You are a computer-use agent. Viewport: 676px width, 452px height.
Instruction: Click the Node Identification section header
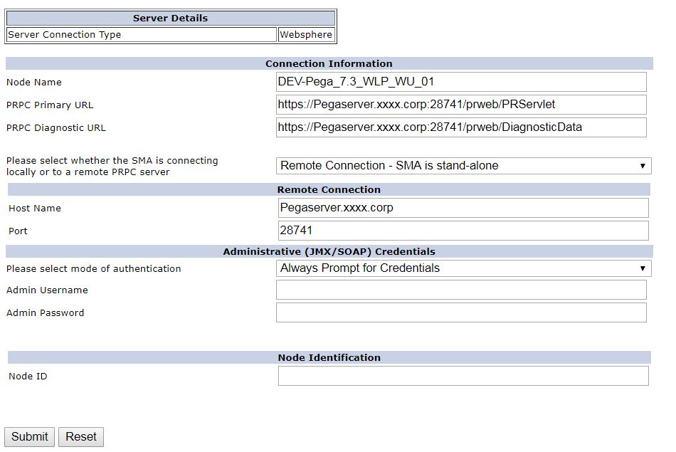pyautogui.click(x=329, y=357)
